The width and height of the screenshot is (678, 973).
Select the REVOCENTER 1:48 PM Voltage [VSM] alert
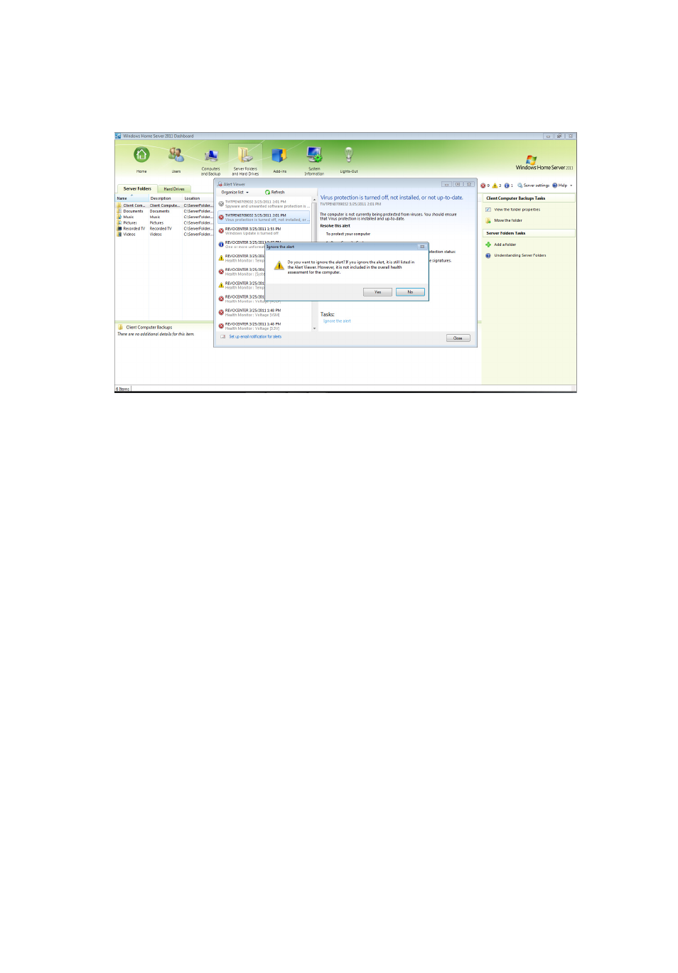click(264, 313)
